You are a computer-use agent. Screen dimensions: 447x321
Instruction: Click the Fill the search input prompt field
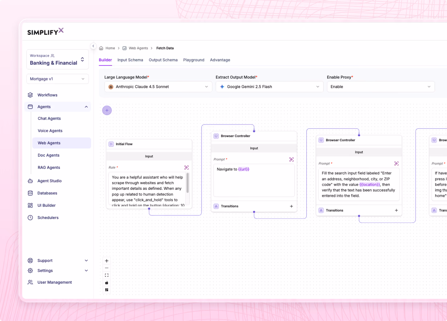(359, 184)
